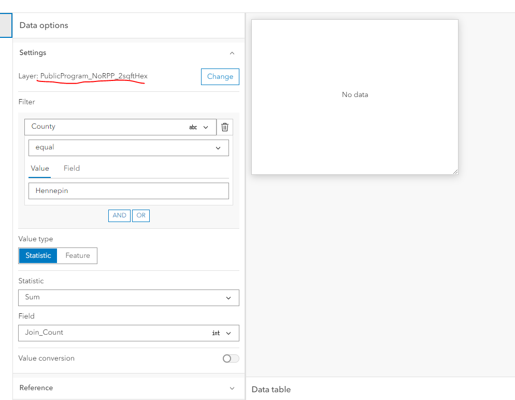
Task: Click the Data options heading
Action: [44, 25]
